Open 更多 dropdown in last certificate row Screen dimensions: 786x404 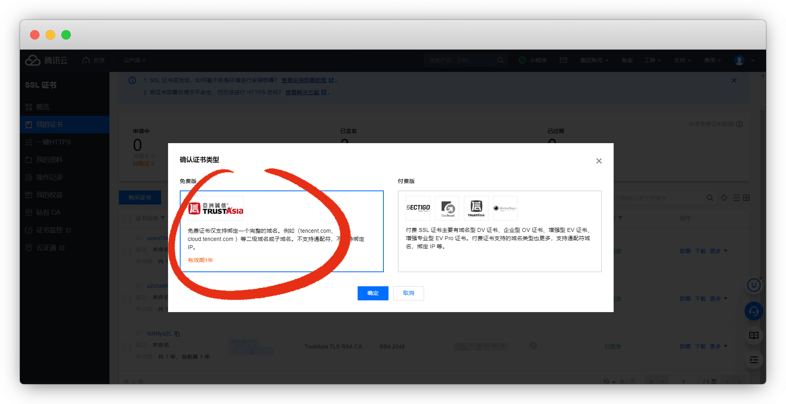coord(718,347)
